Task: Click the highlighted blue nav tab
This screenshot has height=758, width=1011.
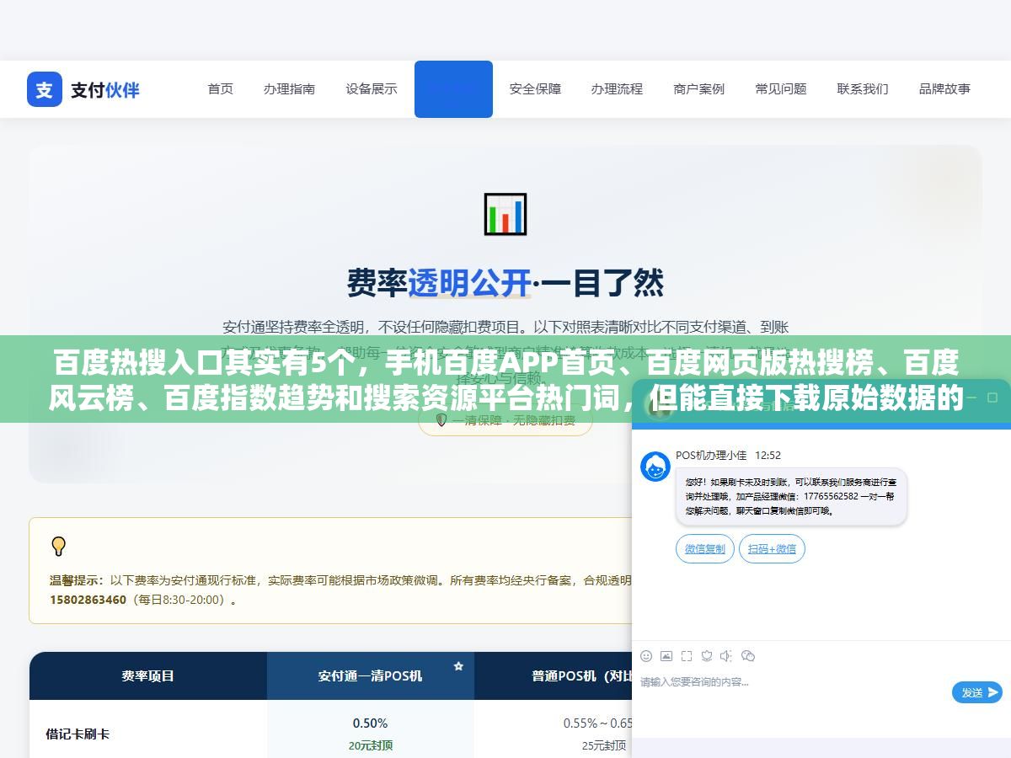Action: (x=453, y=88)
